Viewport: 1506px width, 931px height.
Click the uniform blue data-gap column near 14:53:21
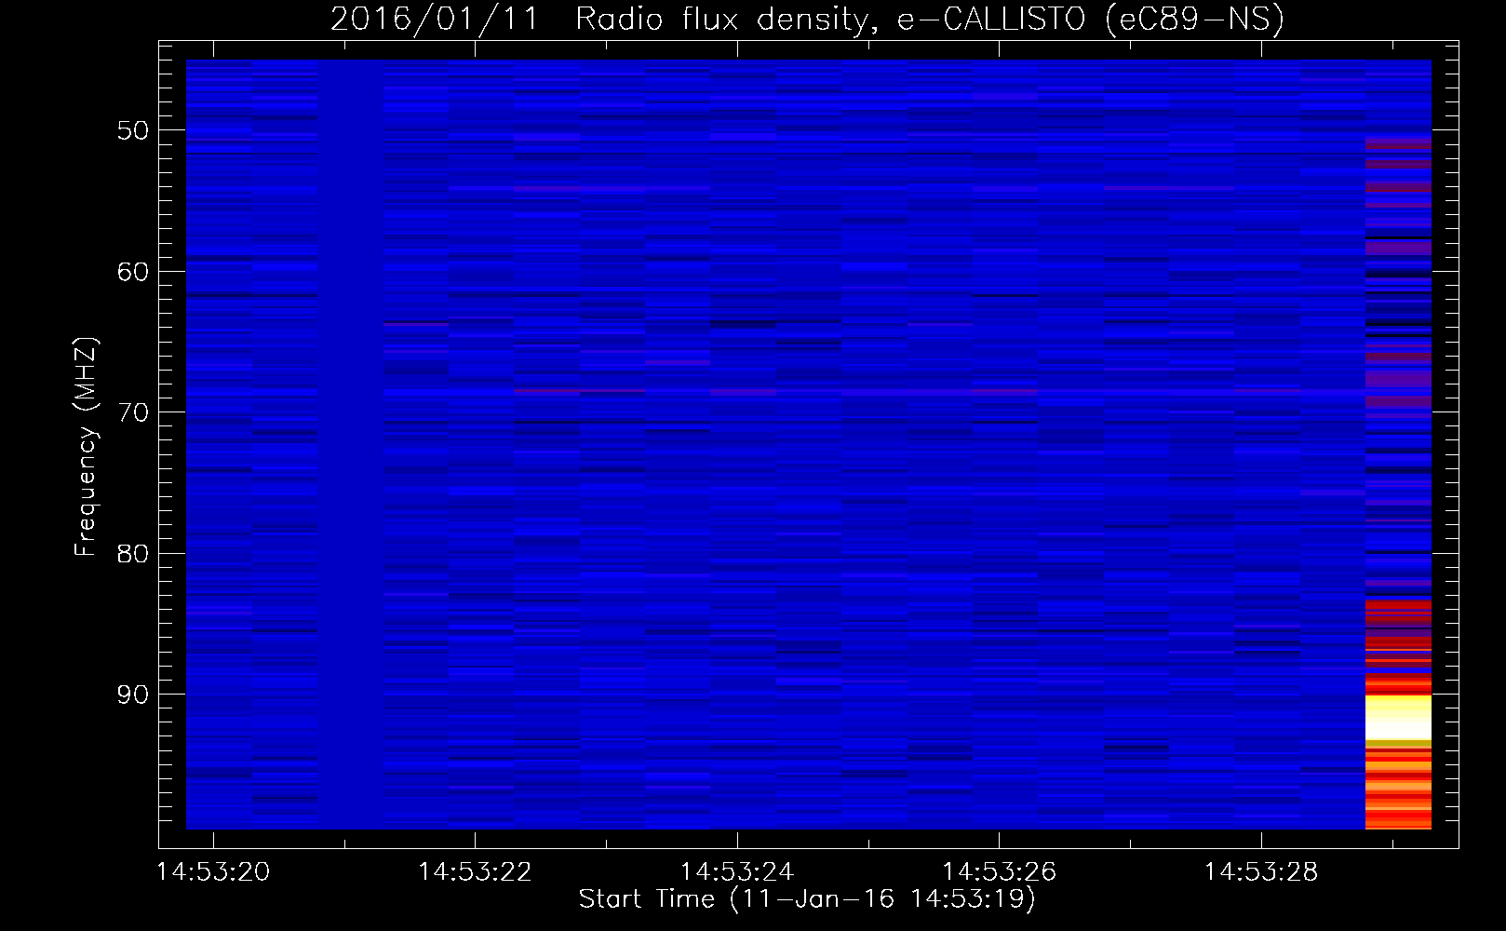click(351, 444)
